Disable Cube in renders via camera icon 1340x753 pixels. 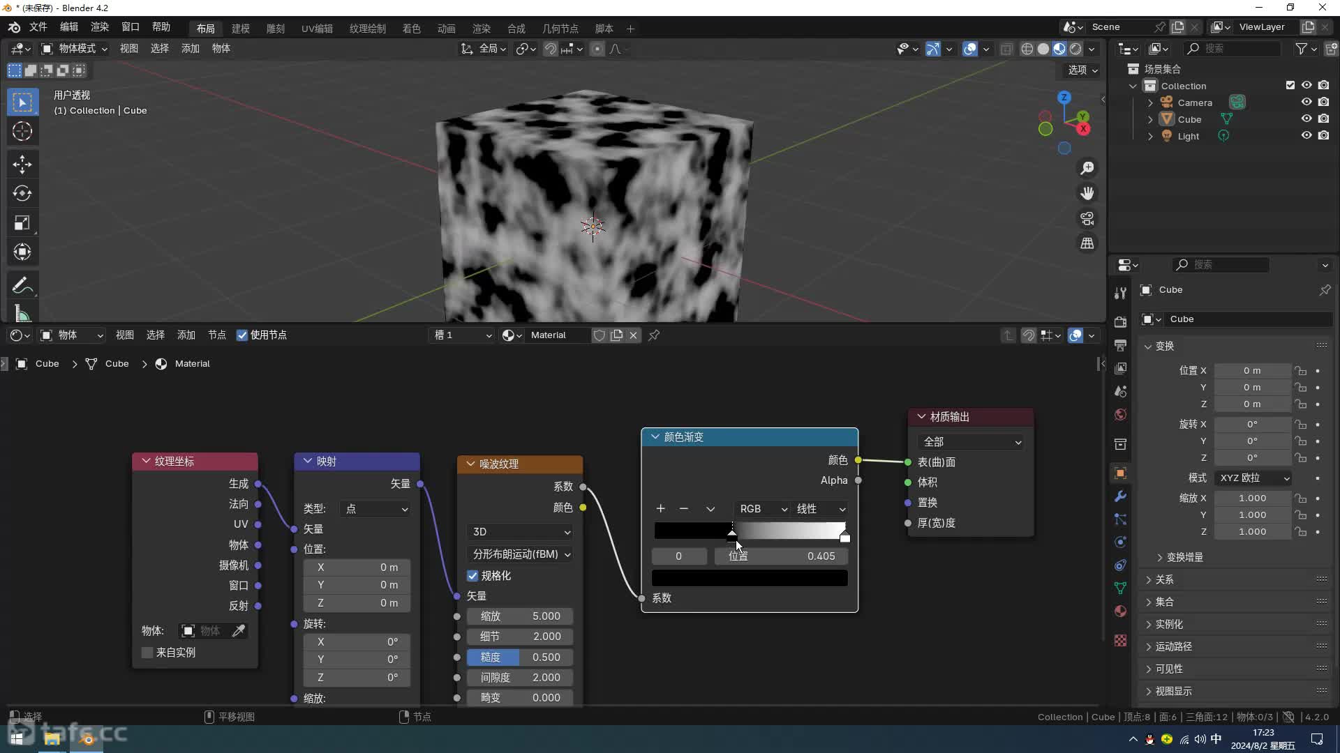click(x=1323, y=119)
